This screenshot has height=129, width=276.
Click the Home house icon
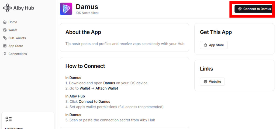pos(5,22)
